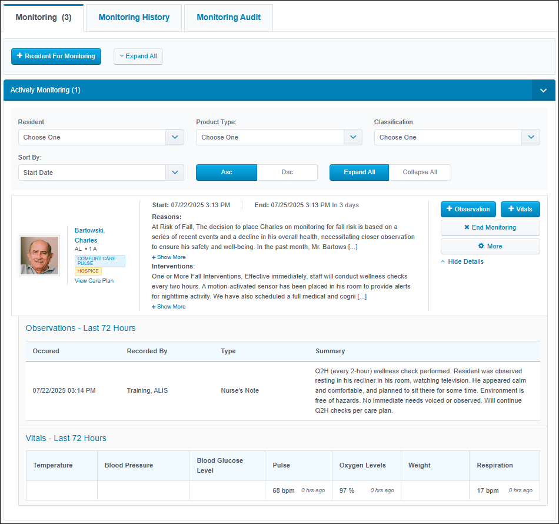Click the gear icon on More button
The width and height of the screenshot is (559, 524).
pyautogui.click(x=481, y=246)
